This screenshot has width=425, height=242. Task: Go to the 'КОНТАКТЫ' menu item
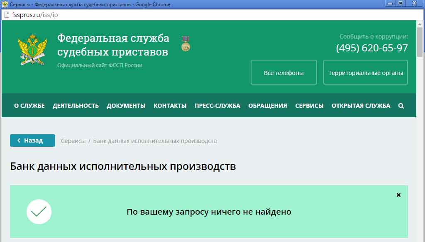(x=170, y=106)
